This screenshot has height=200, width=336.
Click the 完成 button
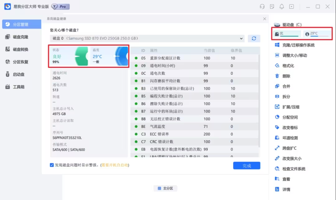point(247,166)
